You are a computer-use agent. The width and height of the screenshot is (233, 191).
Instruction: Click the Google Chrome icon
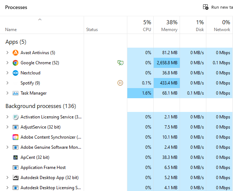[x=16, y=63]
